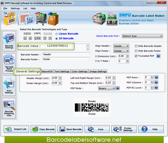Open Printer Settings button
168x143 pixels.
(x=124, y=129)
